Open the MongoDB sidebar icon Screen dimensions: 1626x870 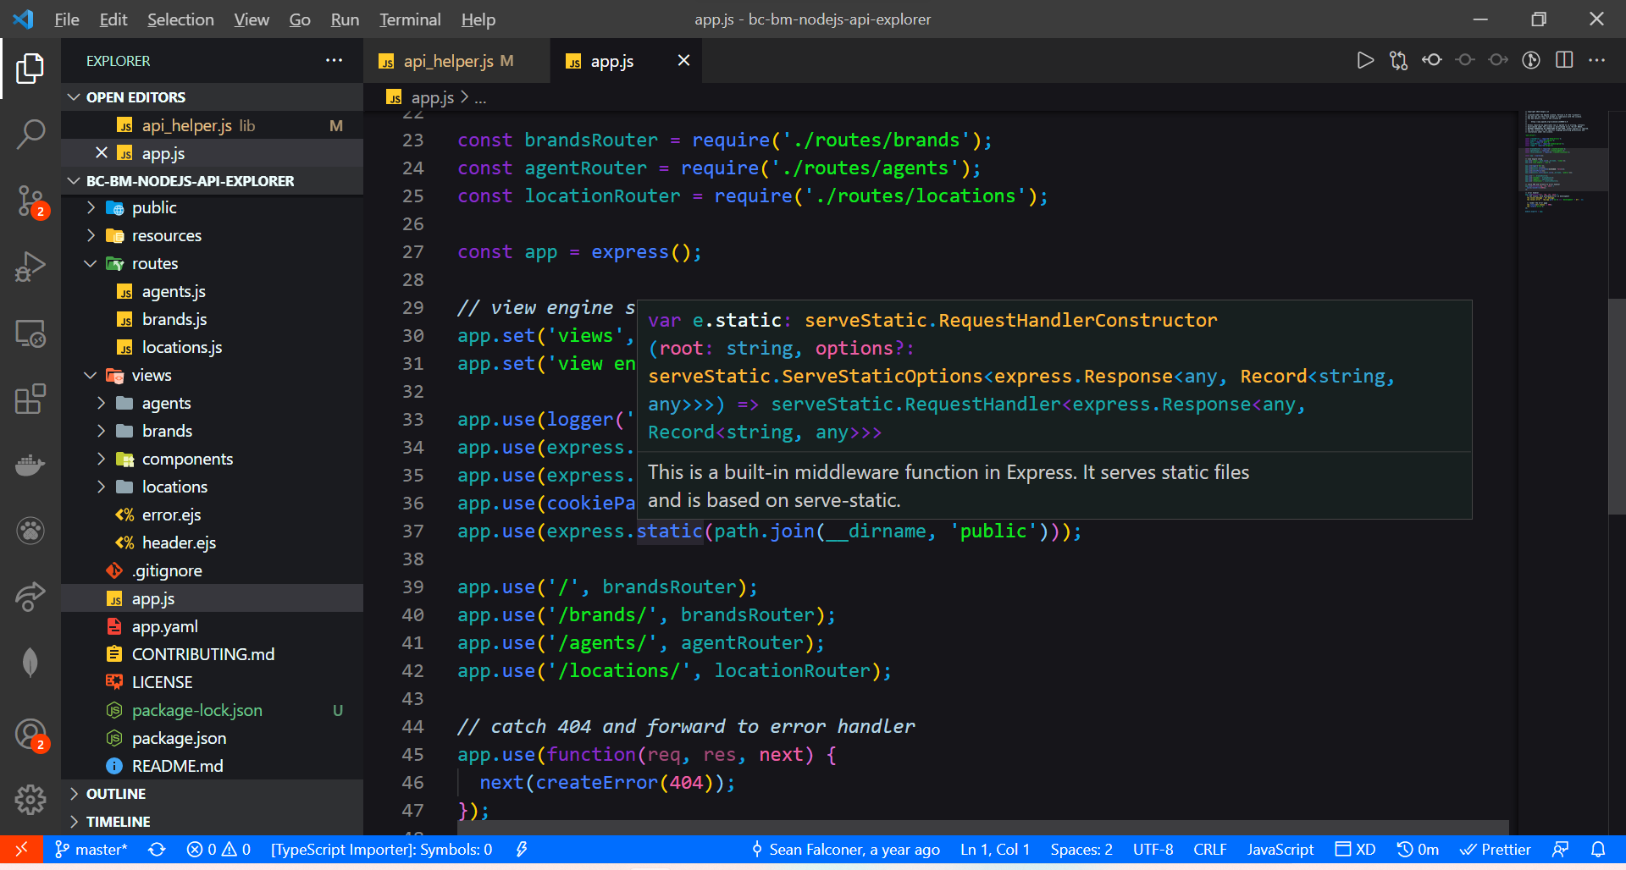click(x=31, y=663)
